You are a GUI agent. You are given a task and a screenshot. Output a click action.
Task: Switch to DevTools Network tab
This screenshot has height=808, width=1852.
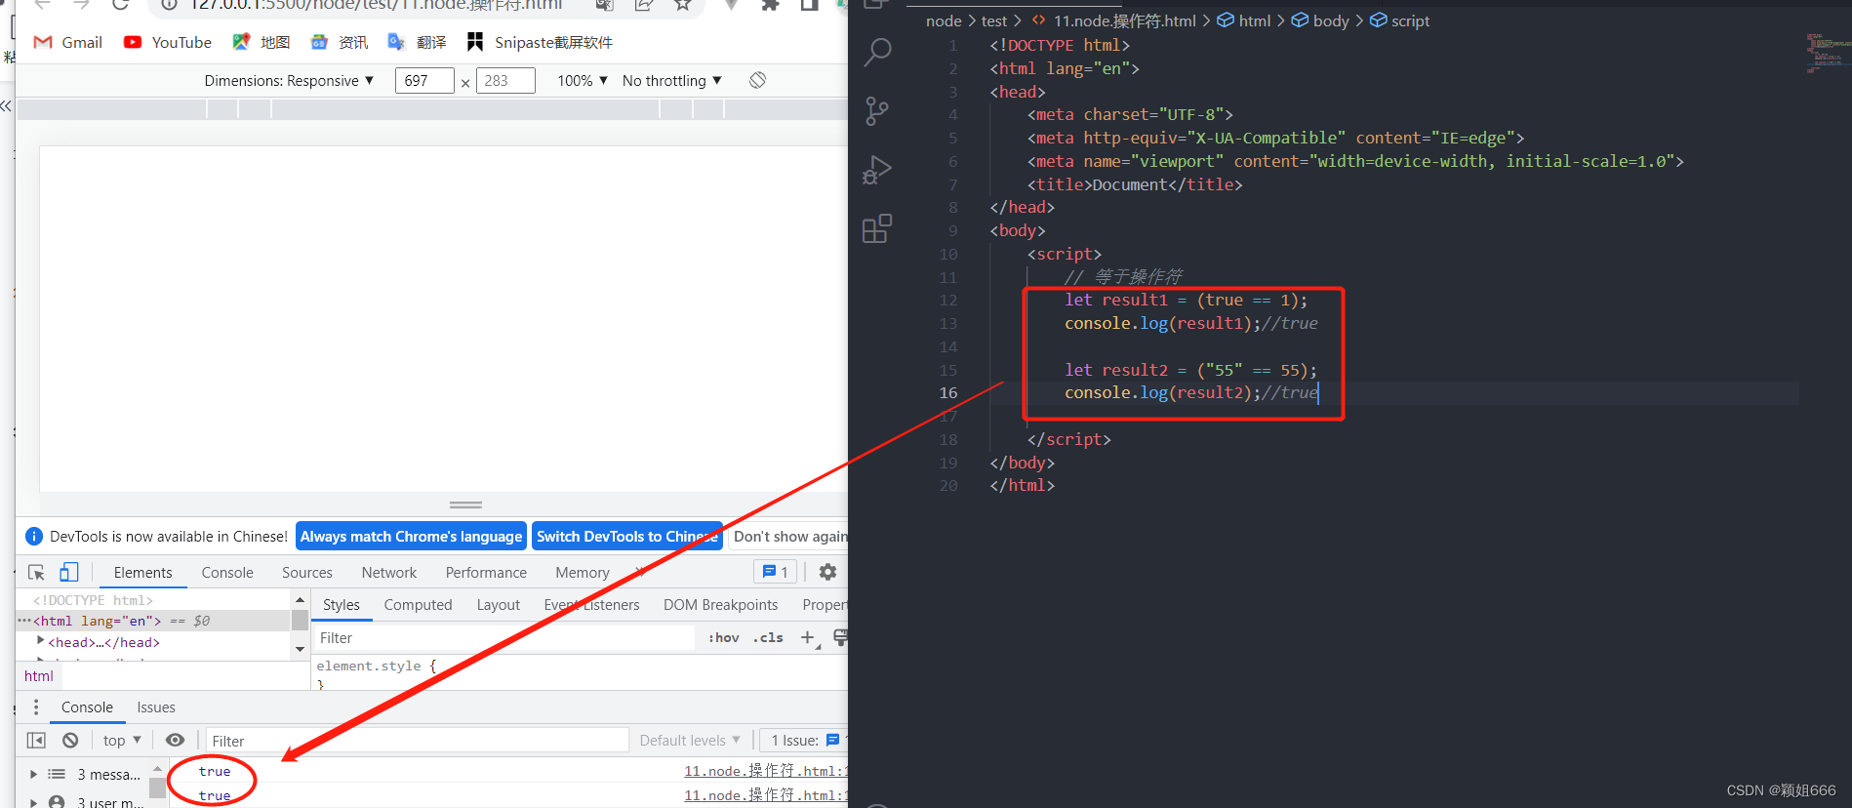click(x=388, y=573)
